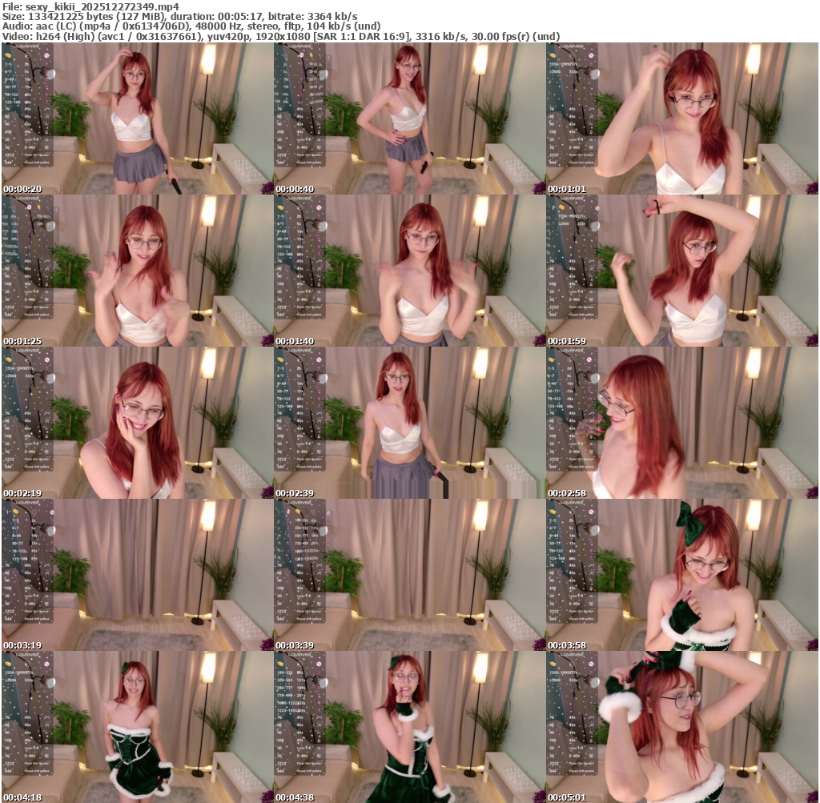Screen dimensions: 820x803
Task: Open the frame at 00:01:25
Action: click(137, 271)
